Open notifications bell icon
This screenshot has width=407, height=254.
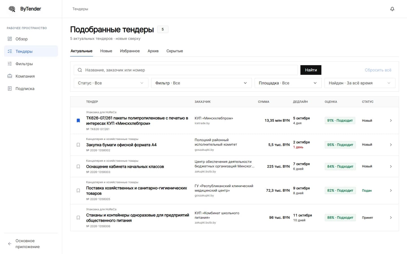coord(392,9)
